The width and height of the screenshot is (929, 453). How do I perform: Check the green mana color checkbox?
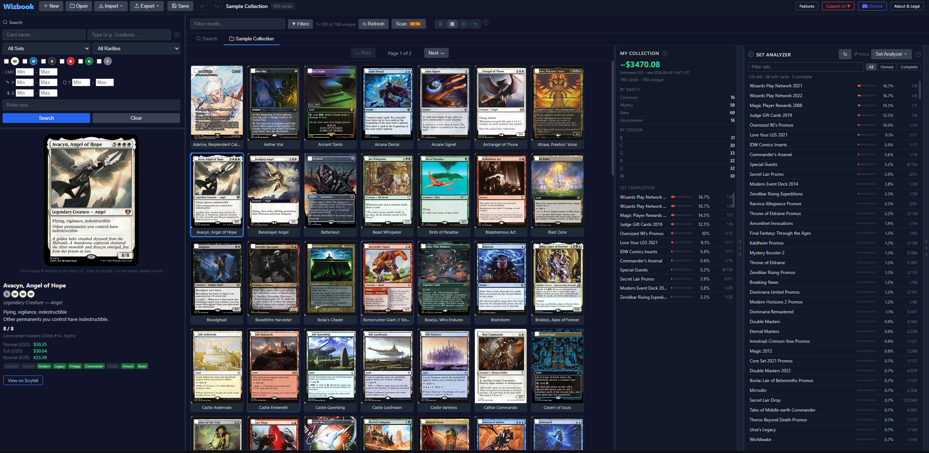pyautogui.click(x=81, y=61)
